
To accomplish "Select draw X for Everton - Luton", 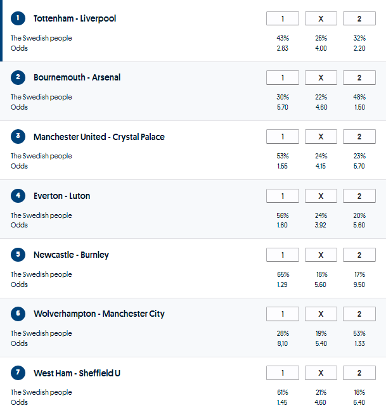I will [x=321, y=196].
